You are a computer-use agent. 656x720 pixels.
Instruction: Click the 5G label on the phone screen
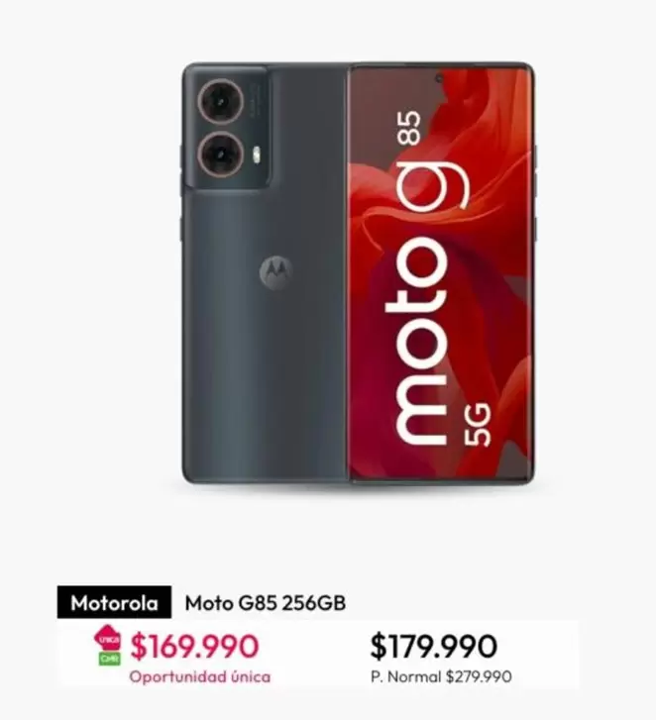478,425
